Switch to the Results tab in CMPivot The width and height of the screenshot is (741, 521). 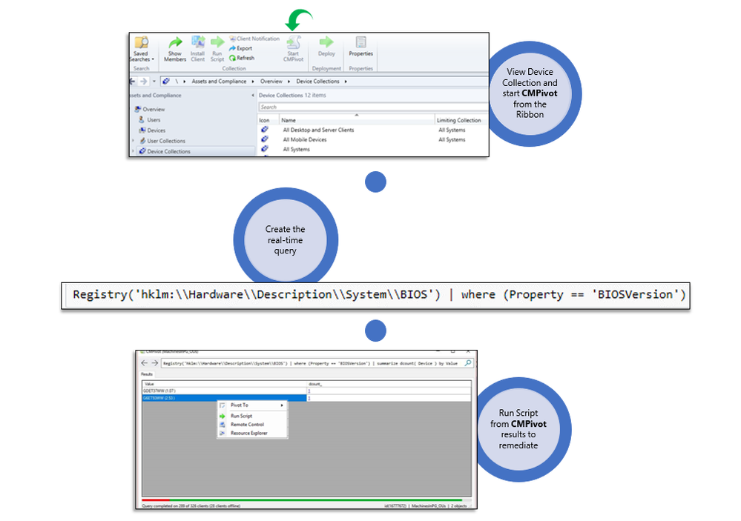[147, 374]
